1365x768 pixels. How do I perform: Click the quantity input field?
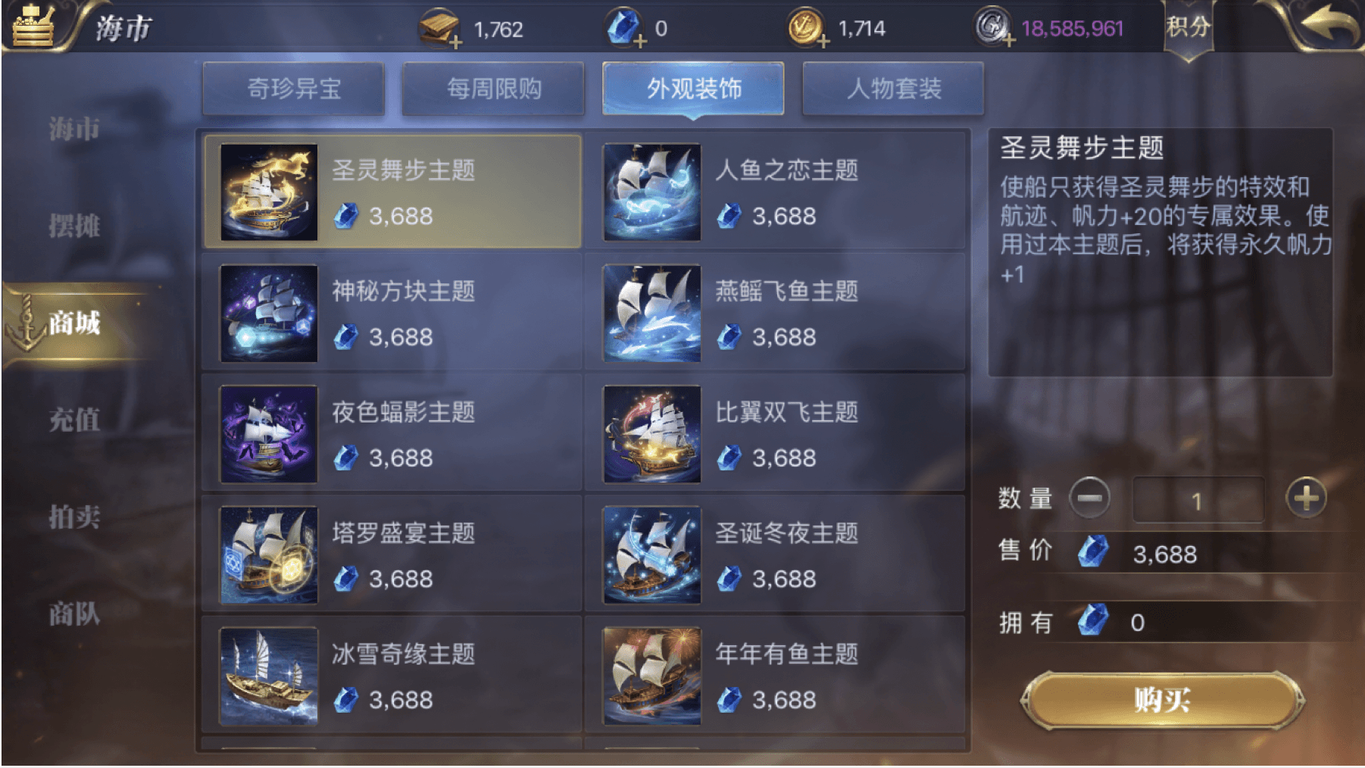point(1198,500)
